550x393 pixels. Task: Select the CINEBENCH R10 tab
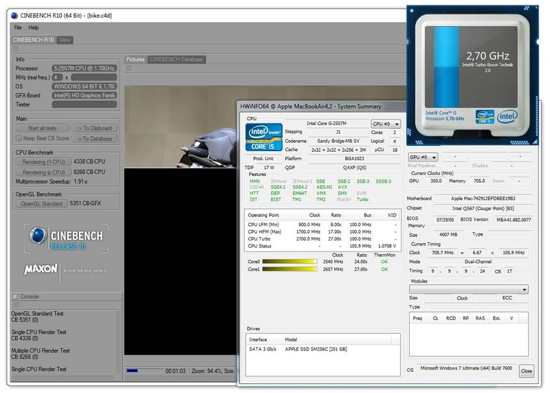pos(34,40)
